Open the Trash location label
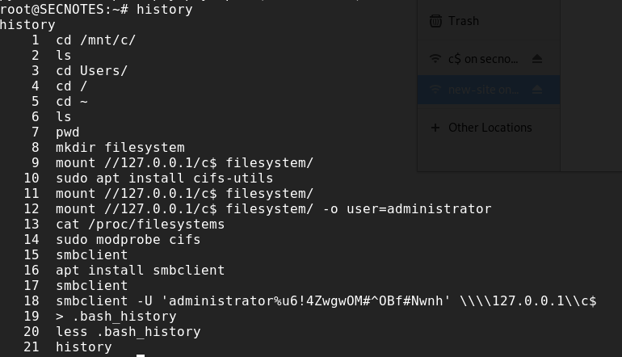Screen dimensions: 622x357 tap(464, 21)
